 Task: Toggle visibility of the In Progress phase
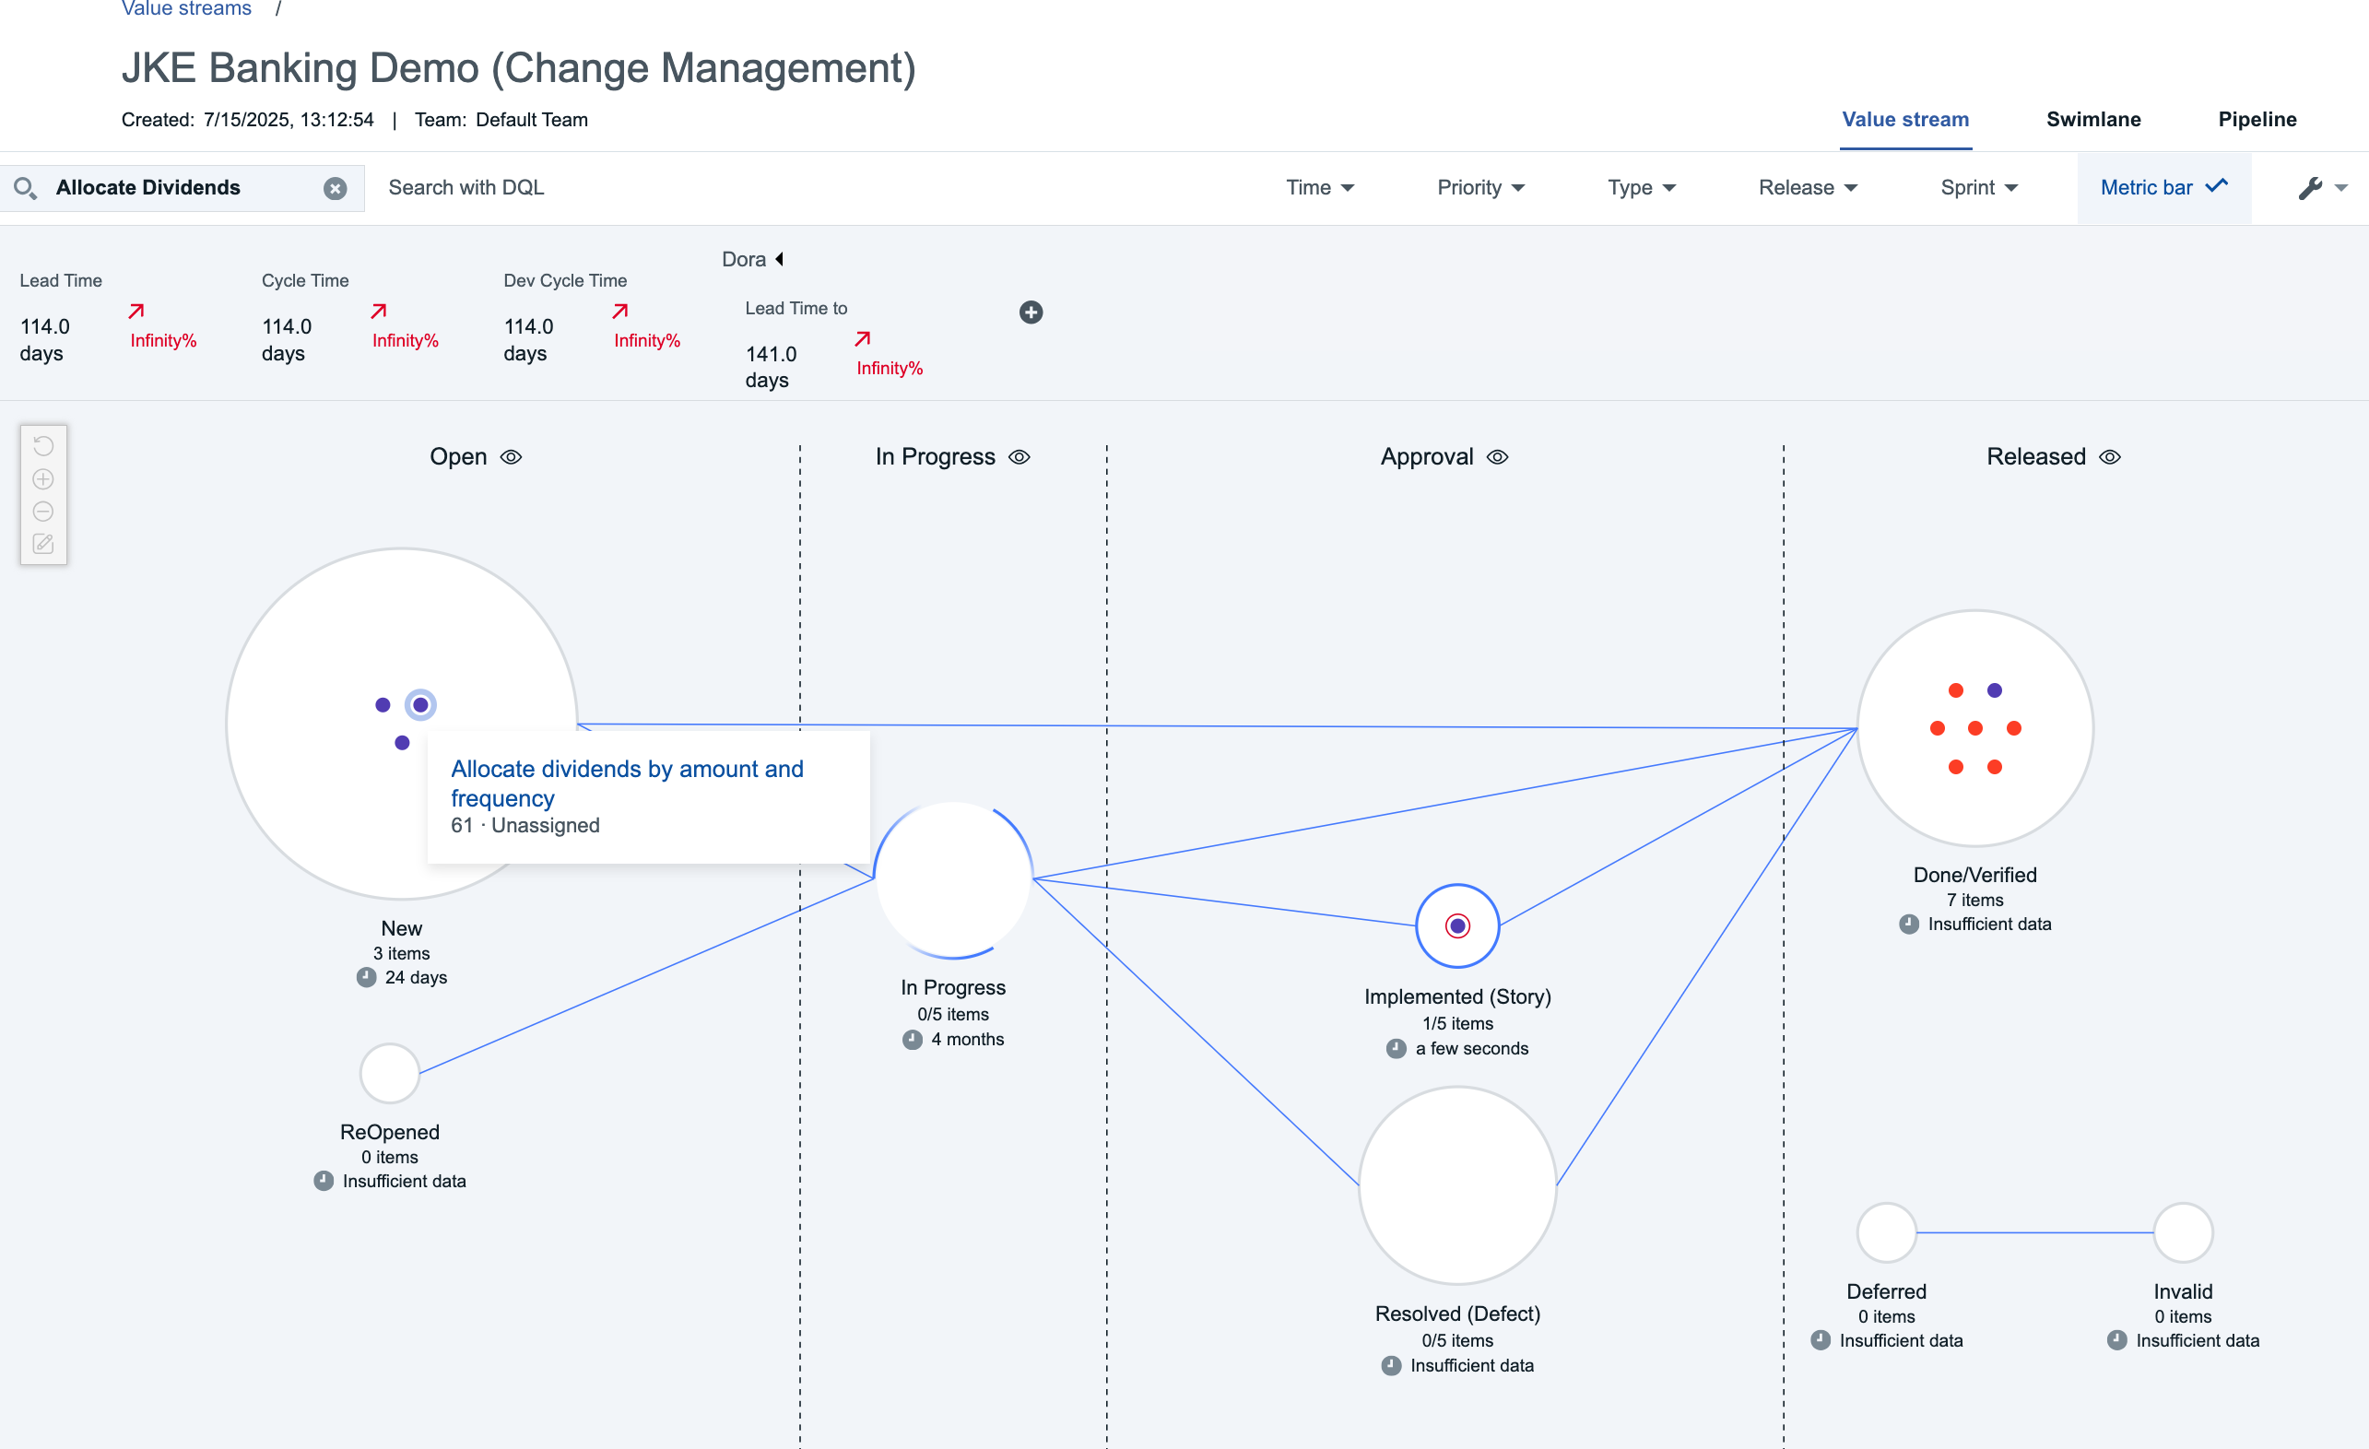(x=1019, y=456)
